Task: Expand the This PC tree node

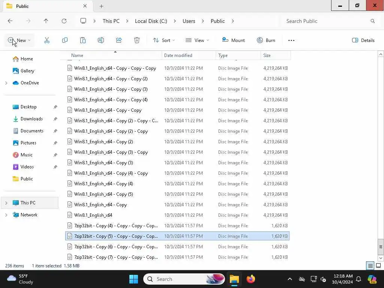Action: click(6, 203)
